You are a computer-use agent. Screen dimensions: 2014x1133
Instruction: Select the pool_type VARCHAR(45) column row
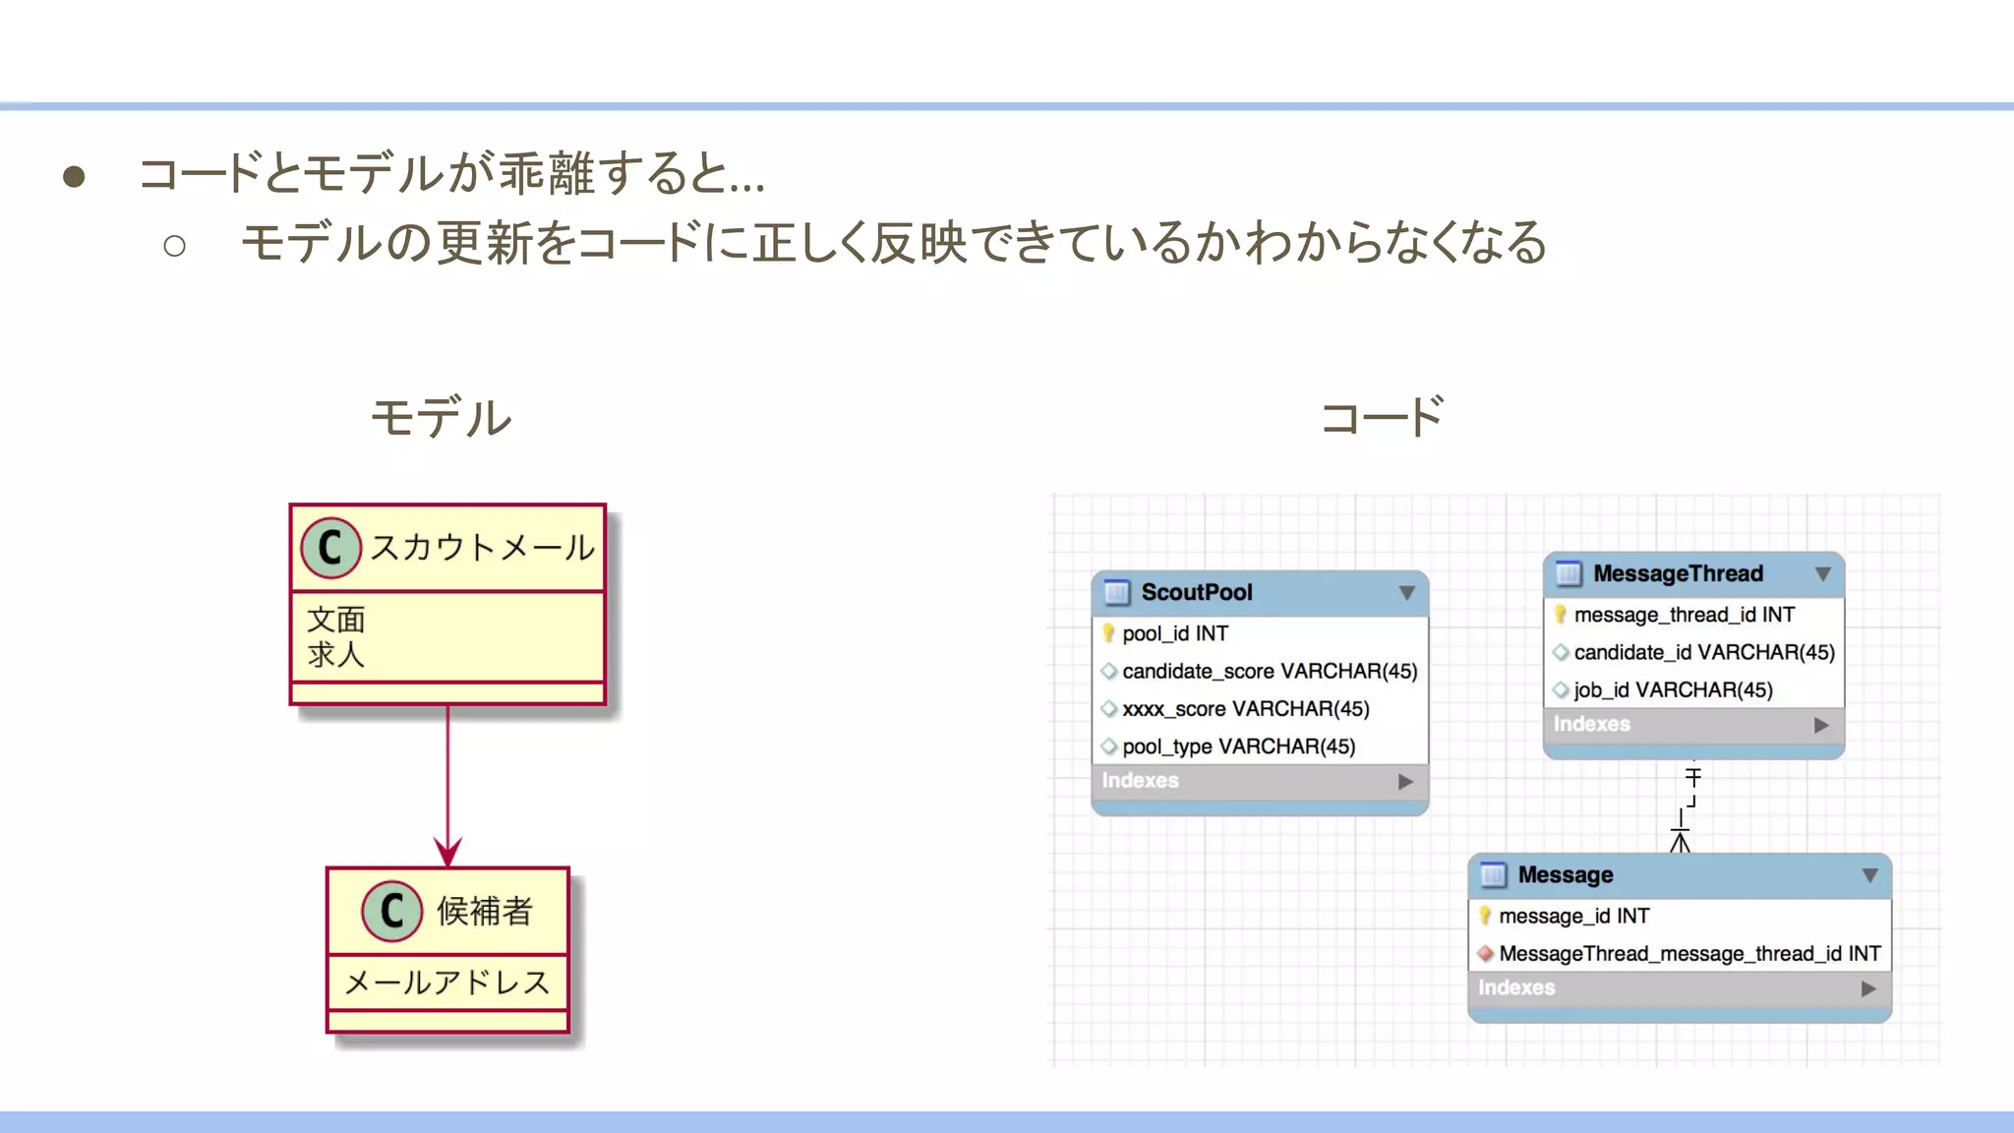[x=1238, y=746]
